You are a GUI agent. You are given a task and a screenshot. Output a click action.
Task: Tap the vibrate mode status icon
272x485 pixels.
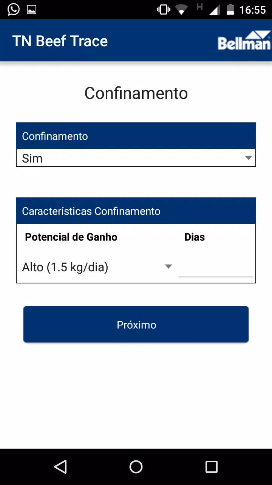click(x=164, y=9)
